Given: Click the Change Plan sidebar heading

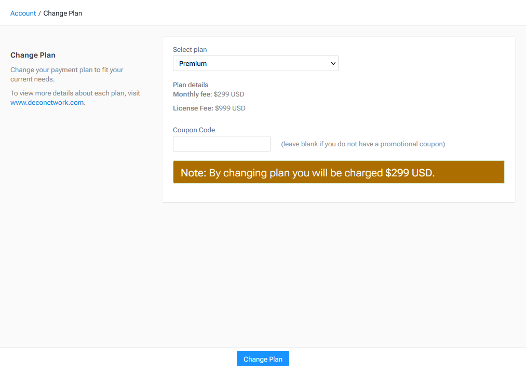Looking at the screenshot, I should tap(33, 55).
